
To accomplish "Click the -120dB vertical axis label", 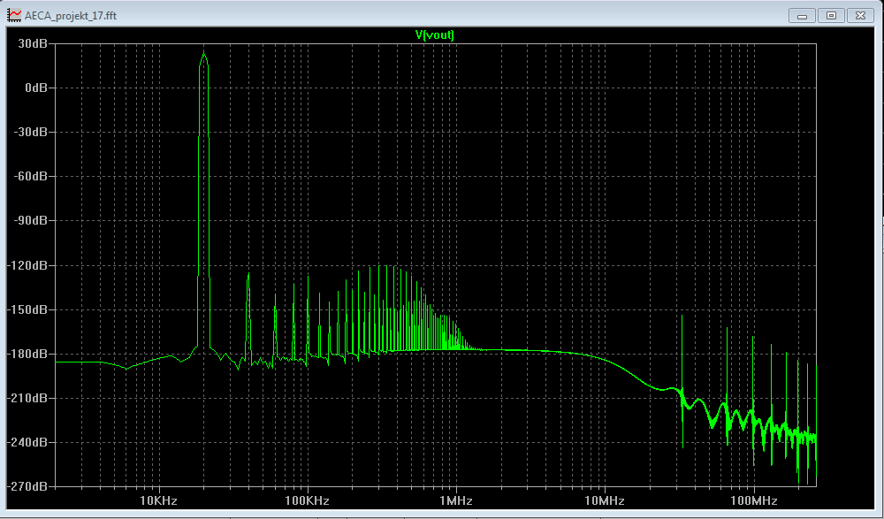I will point(27,264).
